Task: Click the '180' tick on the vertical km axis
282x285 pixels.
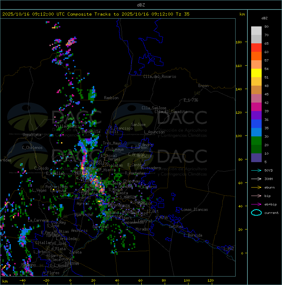Action: (x=239, y=42)
